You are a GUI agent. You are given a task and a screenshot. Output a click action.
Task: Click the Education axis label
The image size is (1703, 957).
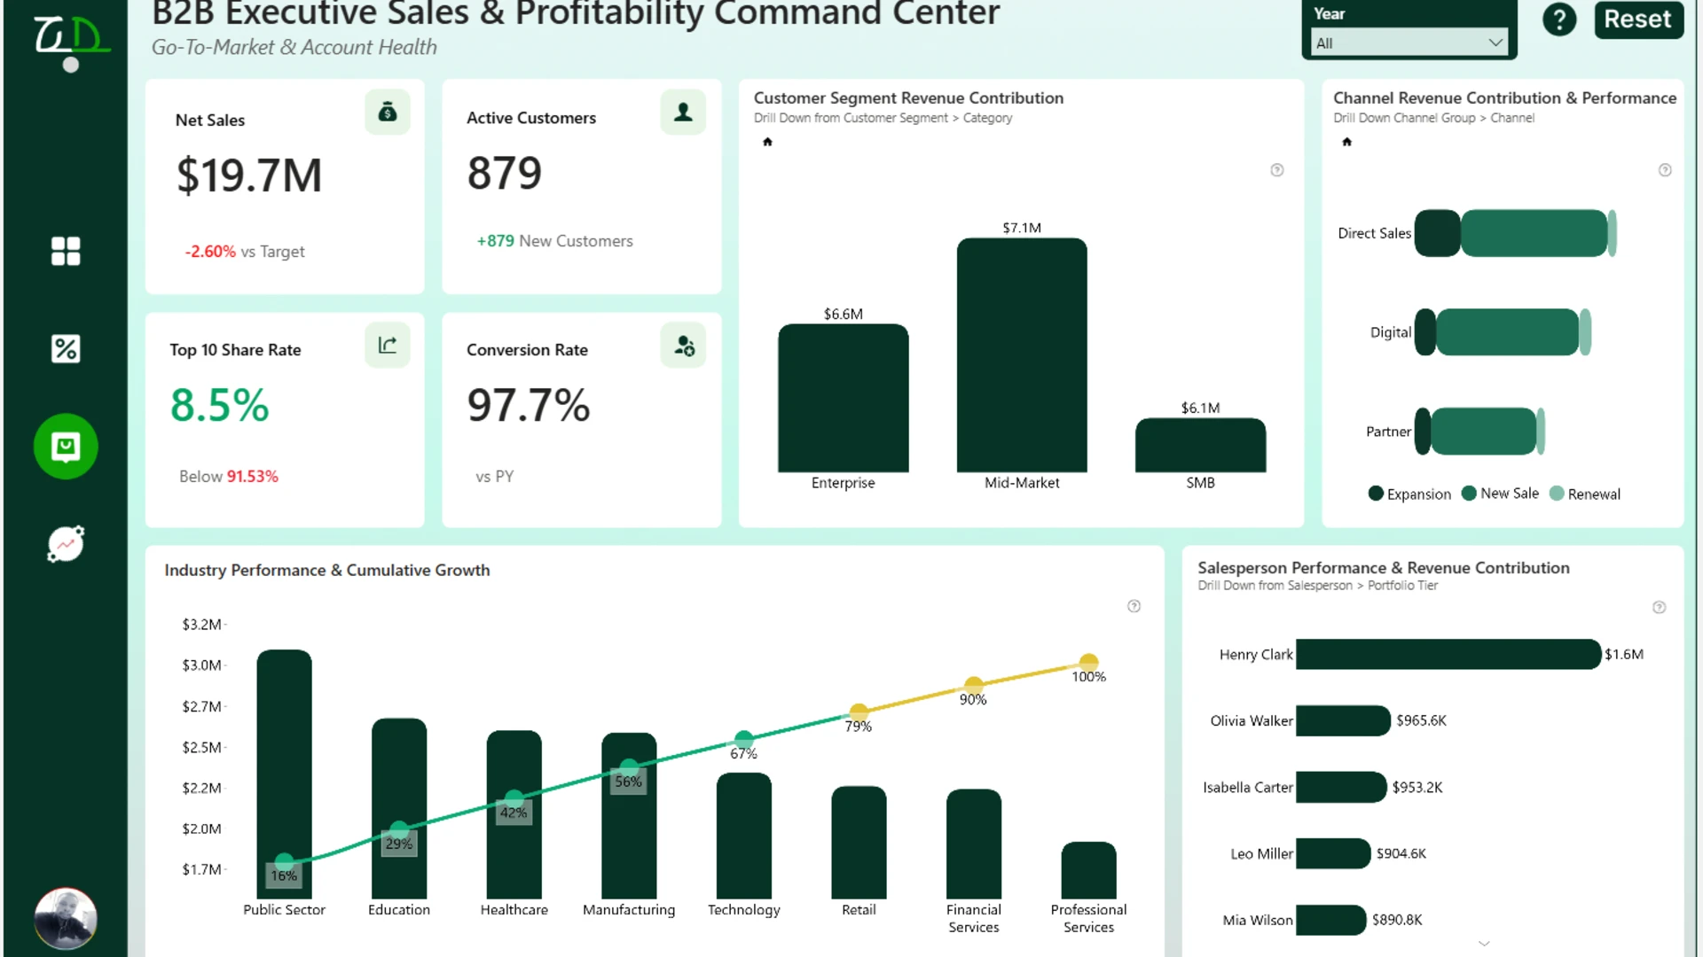pyautogui.click(x=399, y=910)
